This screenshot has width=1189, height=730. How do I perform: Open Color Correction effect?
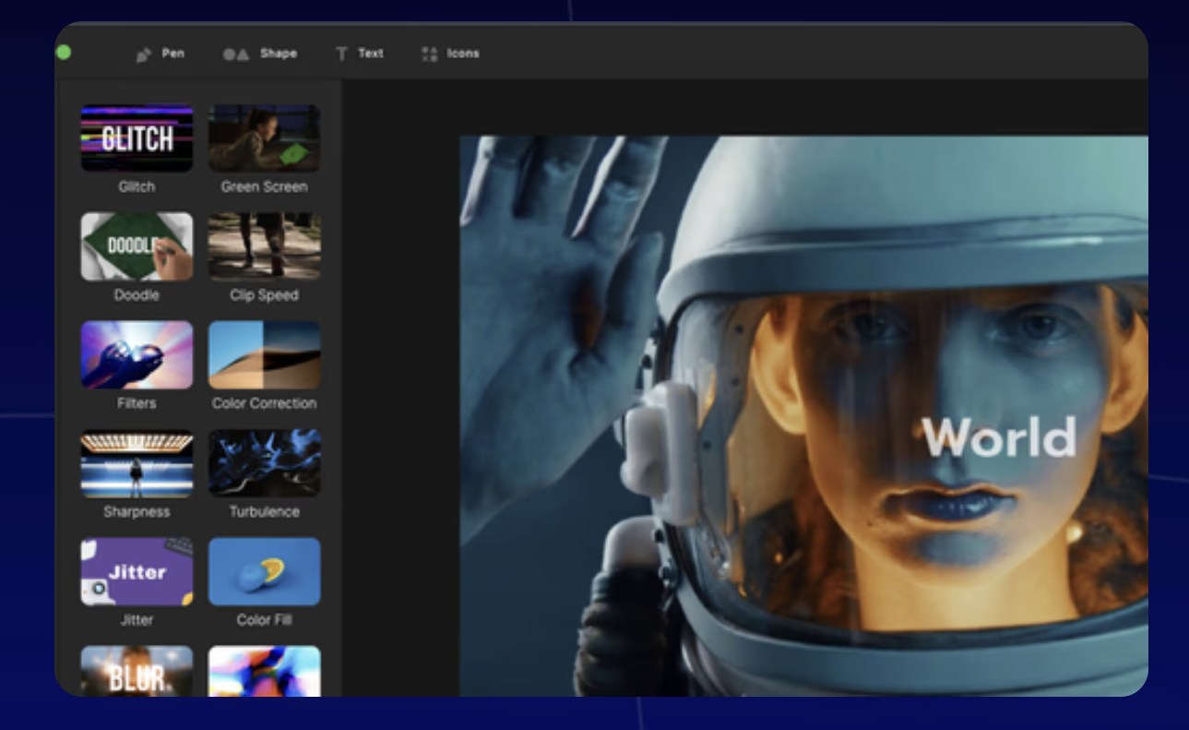[264, 355]
